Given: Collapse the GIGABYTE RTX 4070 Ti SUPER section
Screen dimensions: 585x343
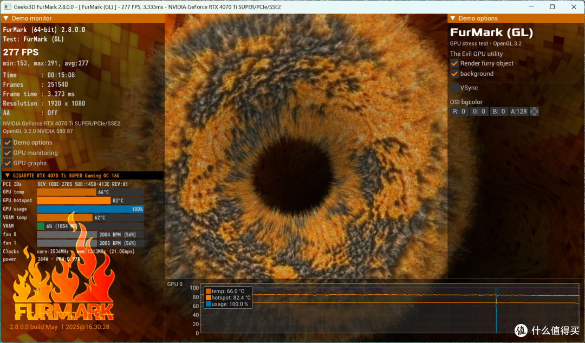Looking at the screenshot, I should click(7, 176).
